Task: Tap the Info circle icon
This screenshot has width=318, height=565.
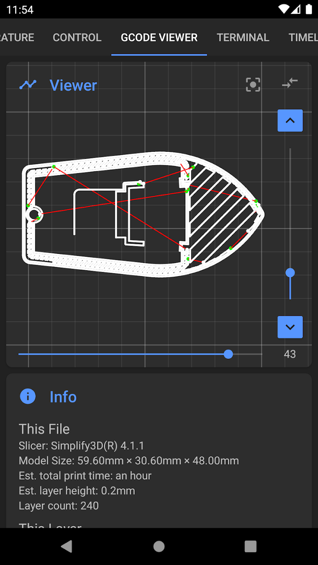Action: click(28, 397)
